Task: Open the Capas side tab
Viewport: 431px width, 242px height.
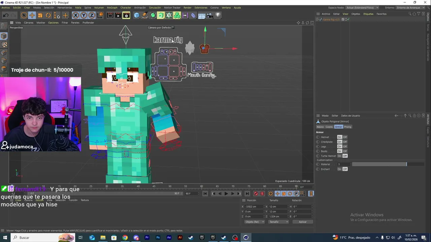Action: tap(428, 130)
